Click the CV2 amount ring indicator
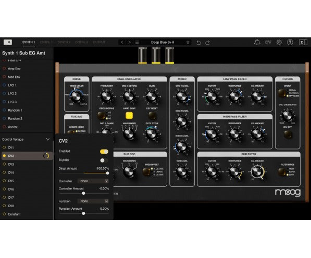The image size is (311, 258). click(46, 156)
